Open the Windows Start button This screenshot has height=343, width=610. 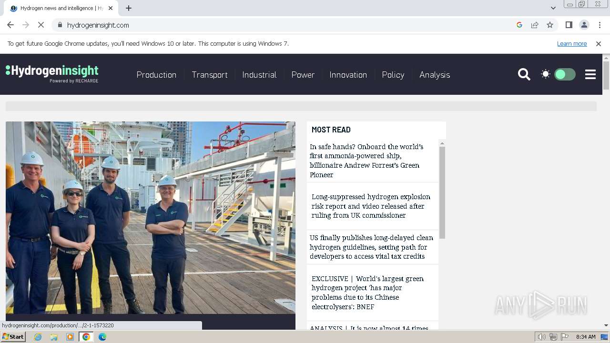pyautogui.click(x=13, y=337)
